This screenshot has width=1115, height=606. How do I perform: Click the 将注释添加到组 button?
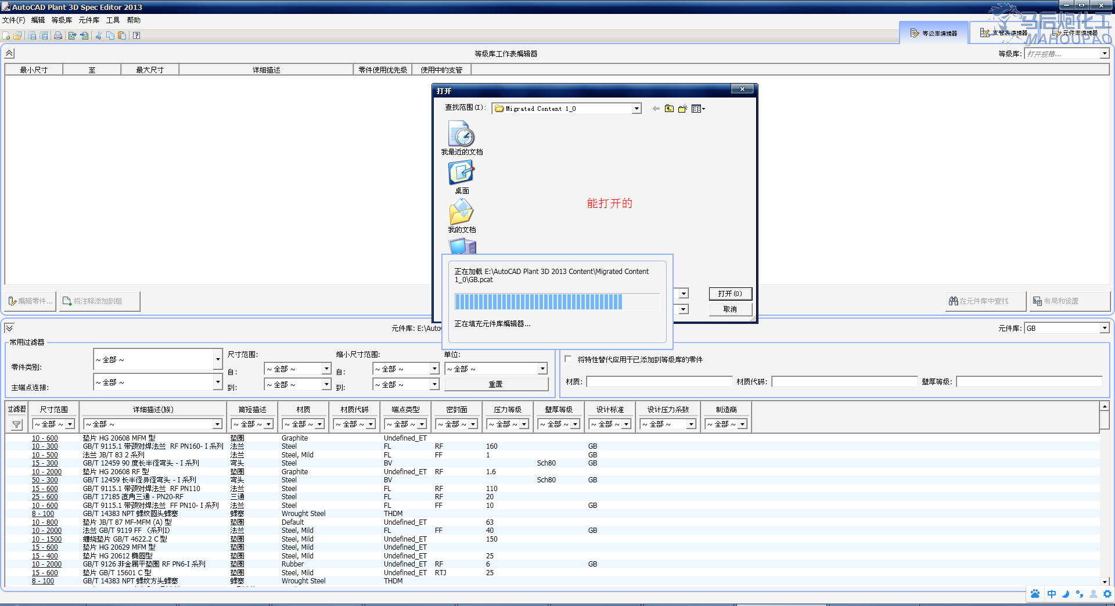click(x=99, y=301)
